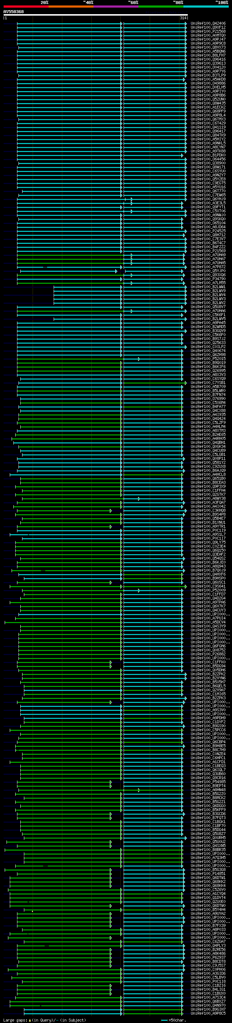Click the UniRef100_B5Y4H4 entry
232x1023 pixels.
[208, 910]
